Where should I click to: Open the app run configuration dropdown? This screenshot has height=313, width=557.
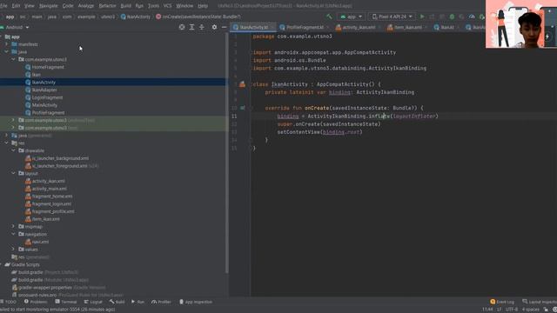[351, 17]
